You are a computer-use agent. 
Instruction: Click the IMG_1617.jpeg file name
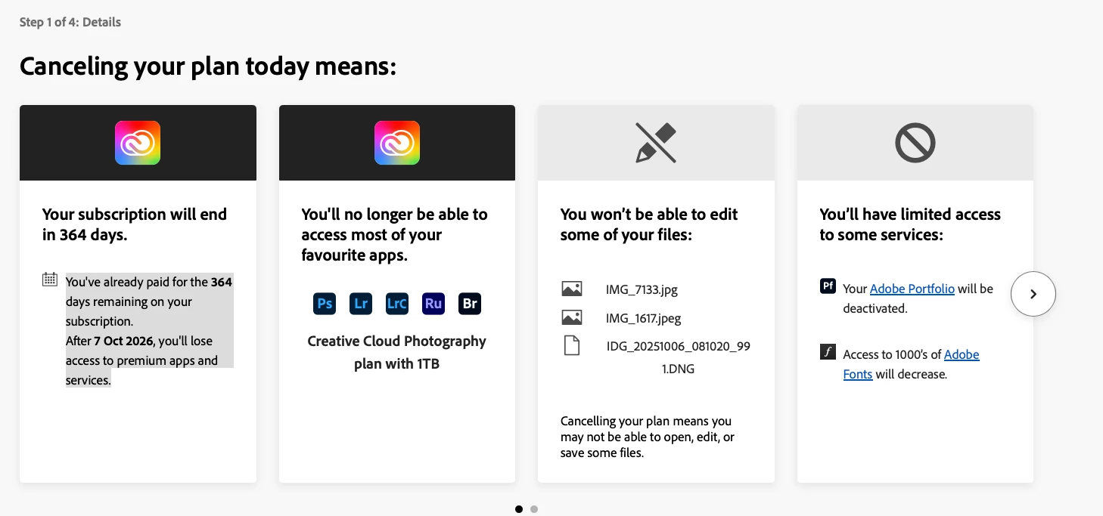644,318
